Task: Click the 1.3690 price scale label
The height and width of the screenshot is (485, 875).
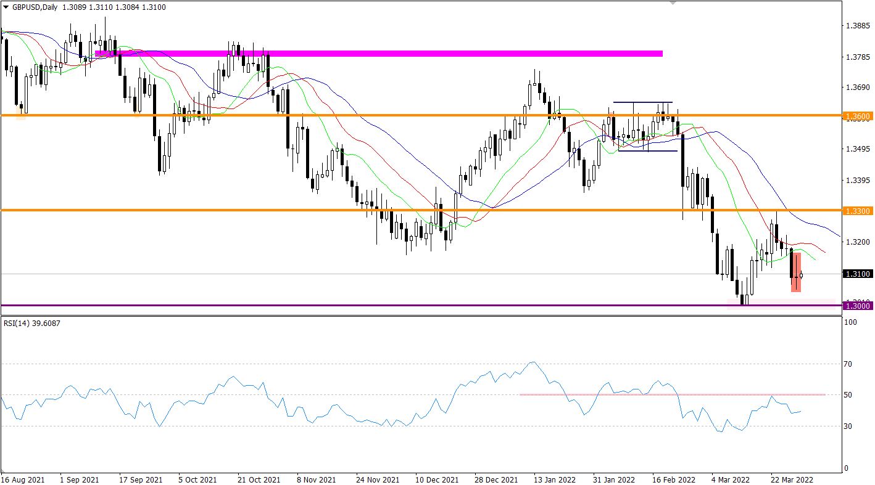Action: point(858,88)
